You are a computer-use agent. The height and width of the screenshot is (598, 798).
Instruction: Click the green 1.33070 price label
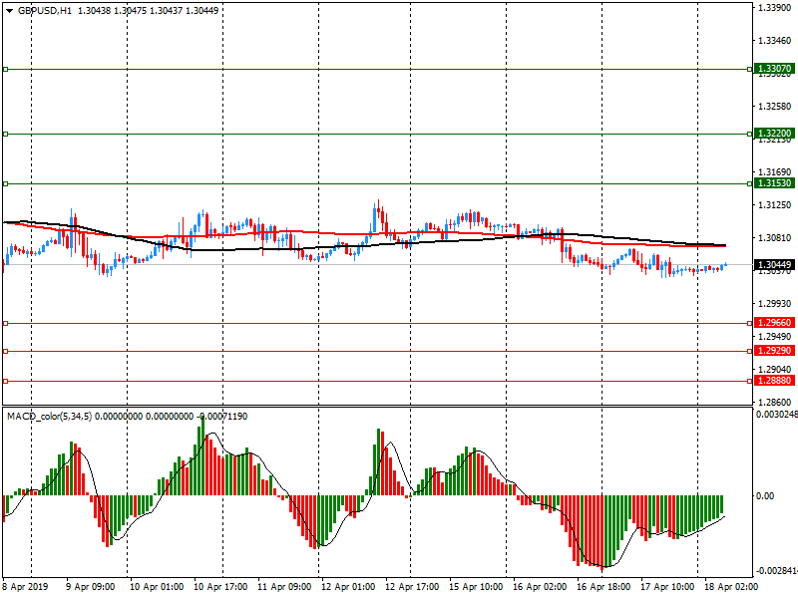(774, 69)
